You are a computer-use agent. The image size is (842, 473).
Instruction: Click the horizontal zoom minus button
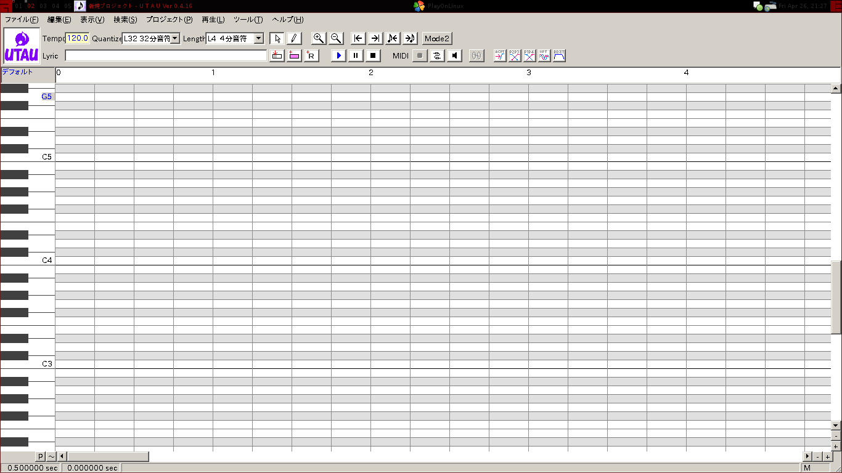pyautogui.click(x=817, y=456)
